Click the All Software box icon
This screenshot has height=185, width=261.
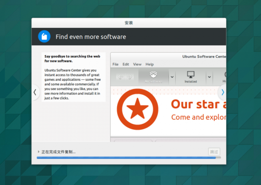[x=153, y=74]
